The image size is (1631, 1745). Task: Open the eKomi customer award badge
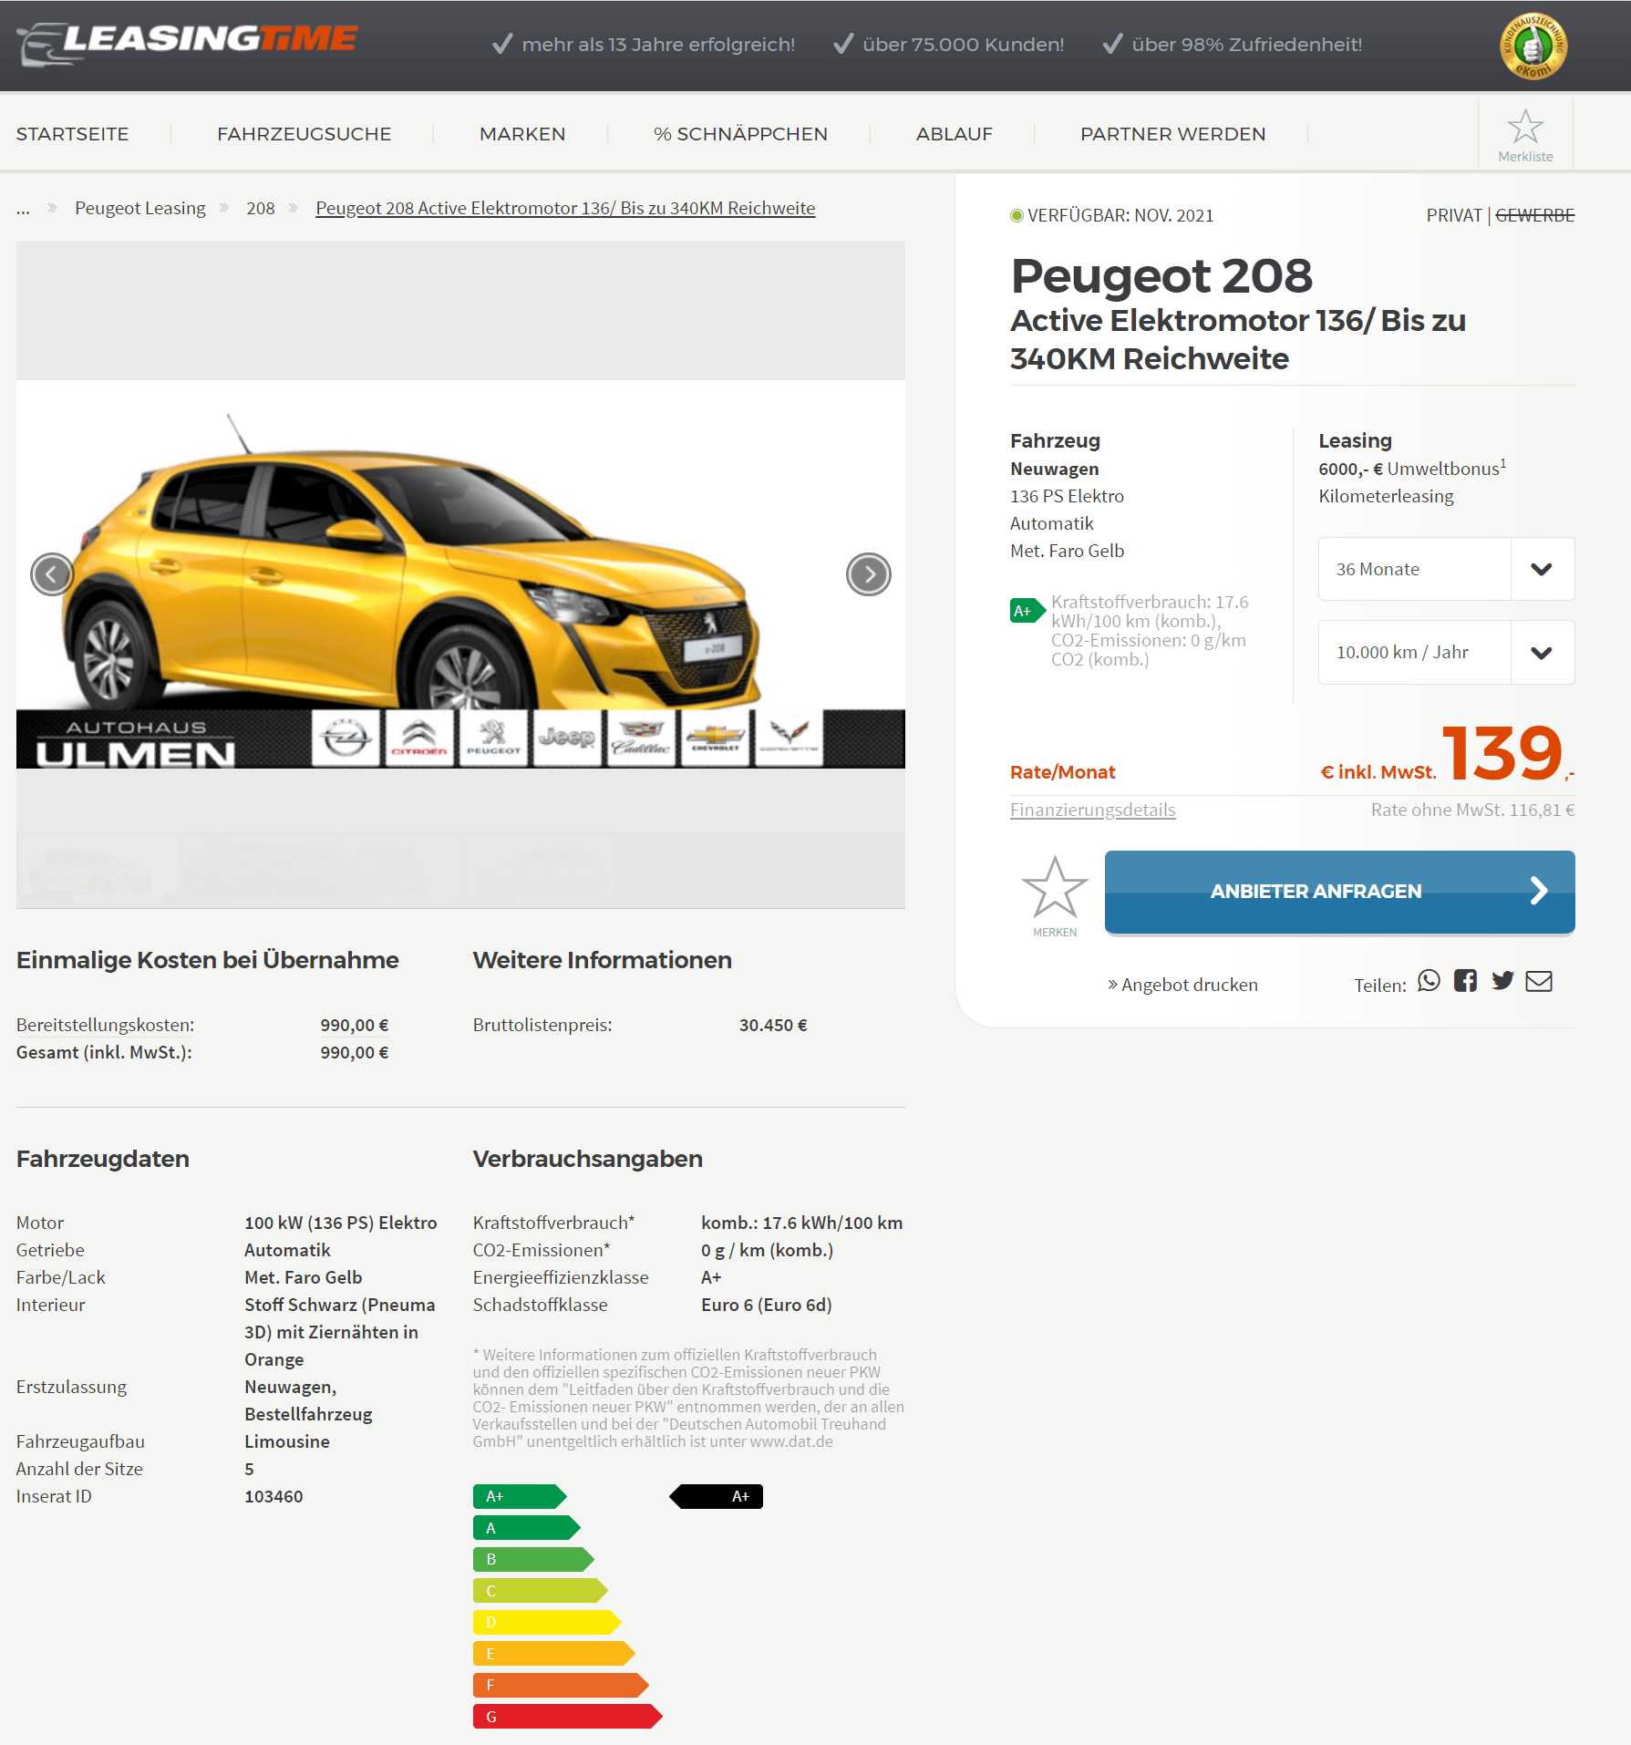point(1533,46)
